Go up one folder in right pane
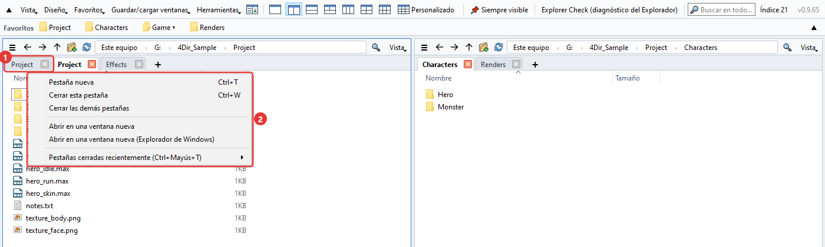 (469, 48)
